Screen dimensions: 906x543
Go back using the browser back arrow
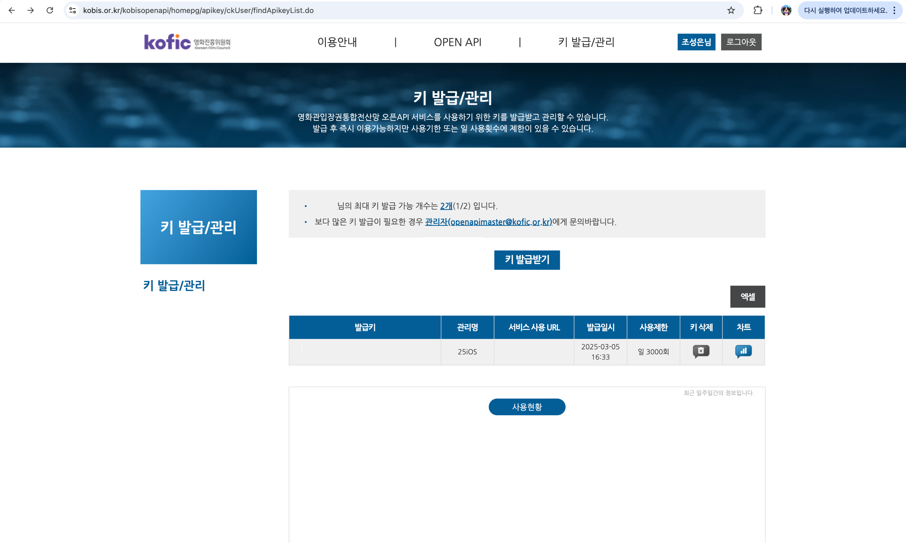point(12,10)
